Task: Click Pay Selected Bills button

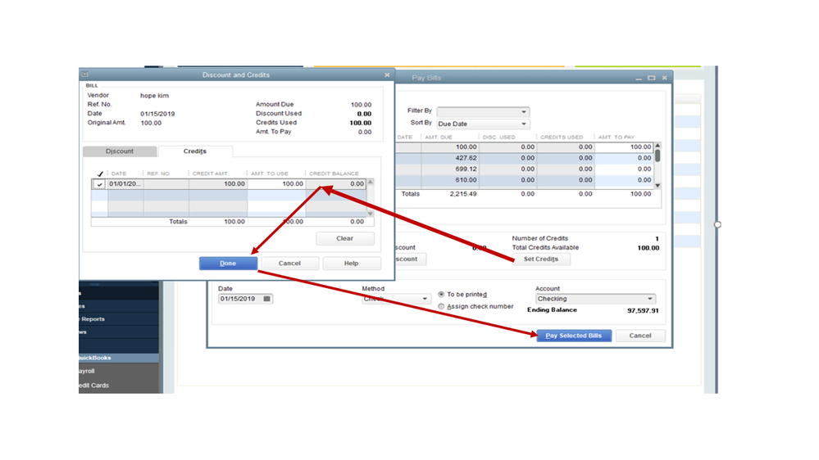Action: 574,336
